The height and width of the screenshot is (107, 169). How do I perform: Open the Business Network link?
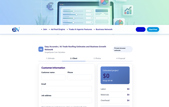tap(104, 29)
